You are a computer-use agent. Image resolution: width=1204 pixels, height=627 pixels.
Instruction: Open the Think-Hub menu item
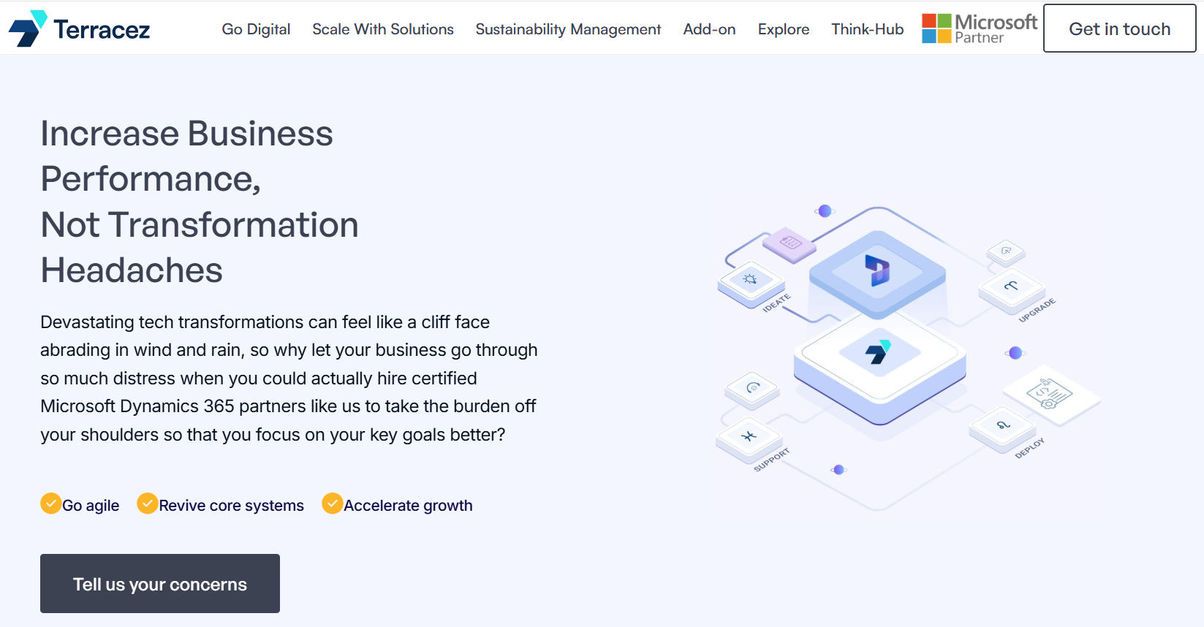point(867,29)
